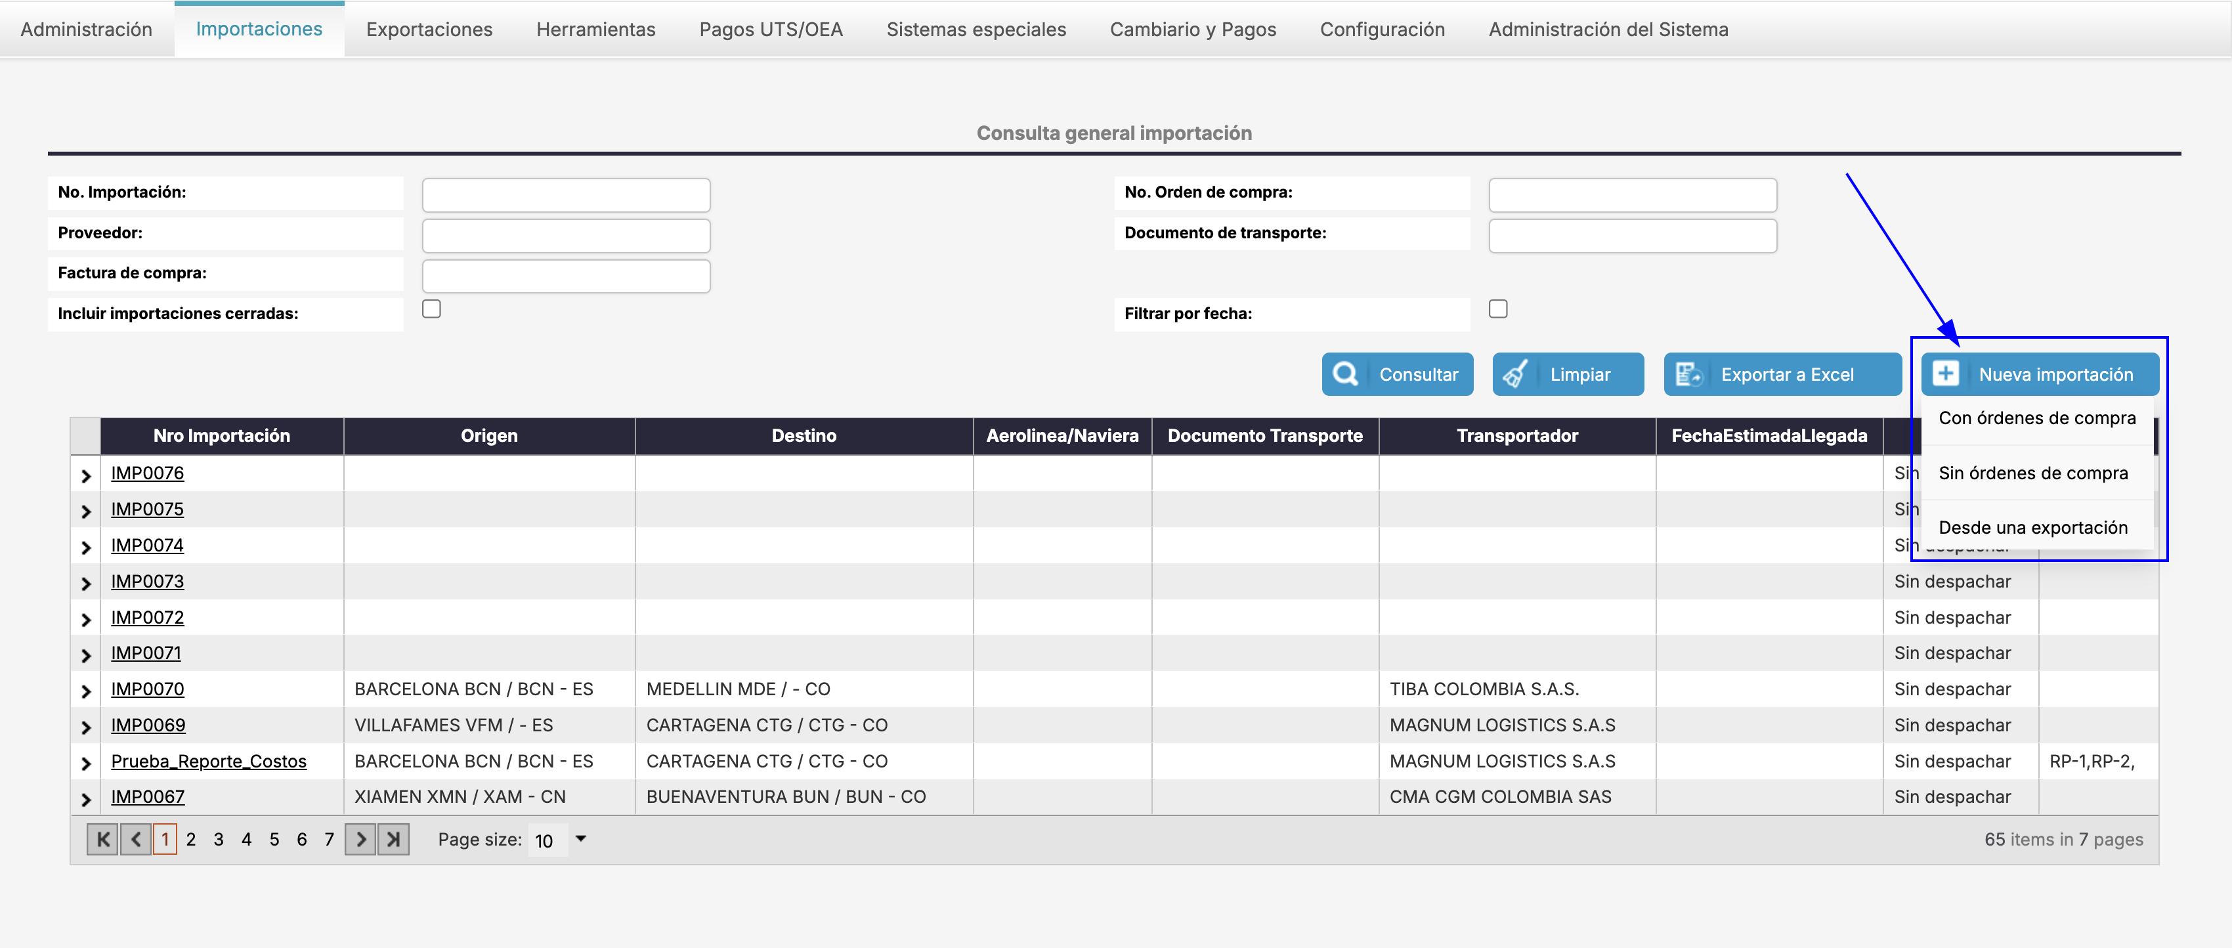Go to page 4 of results
The height and width of the screenshot is (948, 2232).
tap(246, 839)
